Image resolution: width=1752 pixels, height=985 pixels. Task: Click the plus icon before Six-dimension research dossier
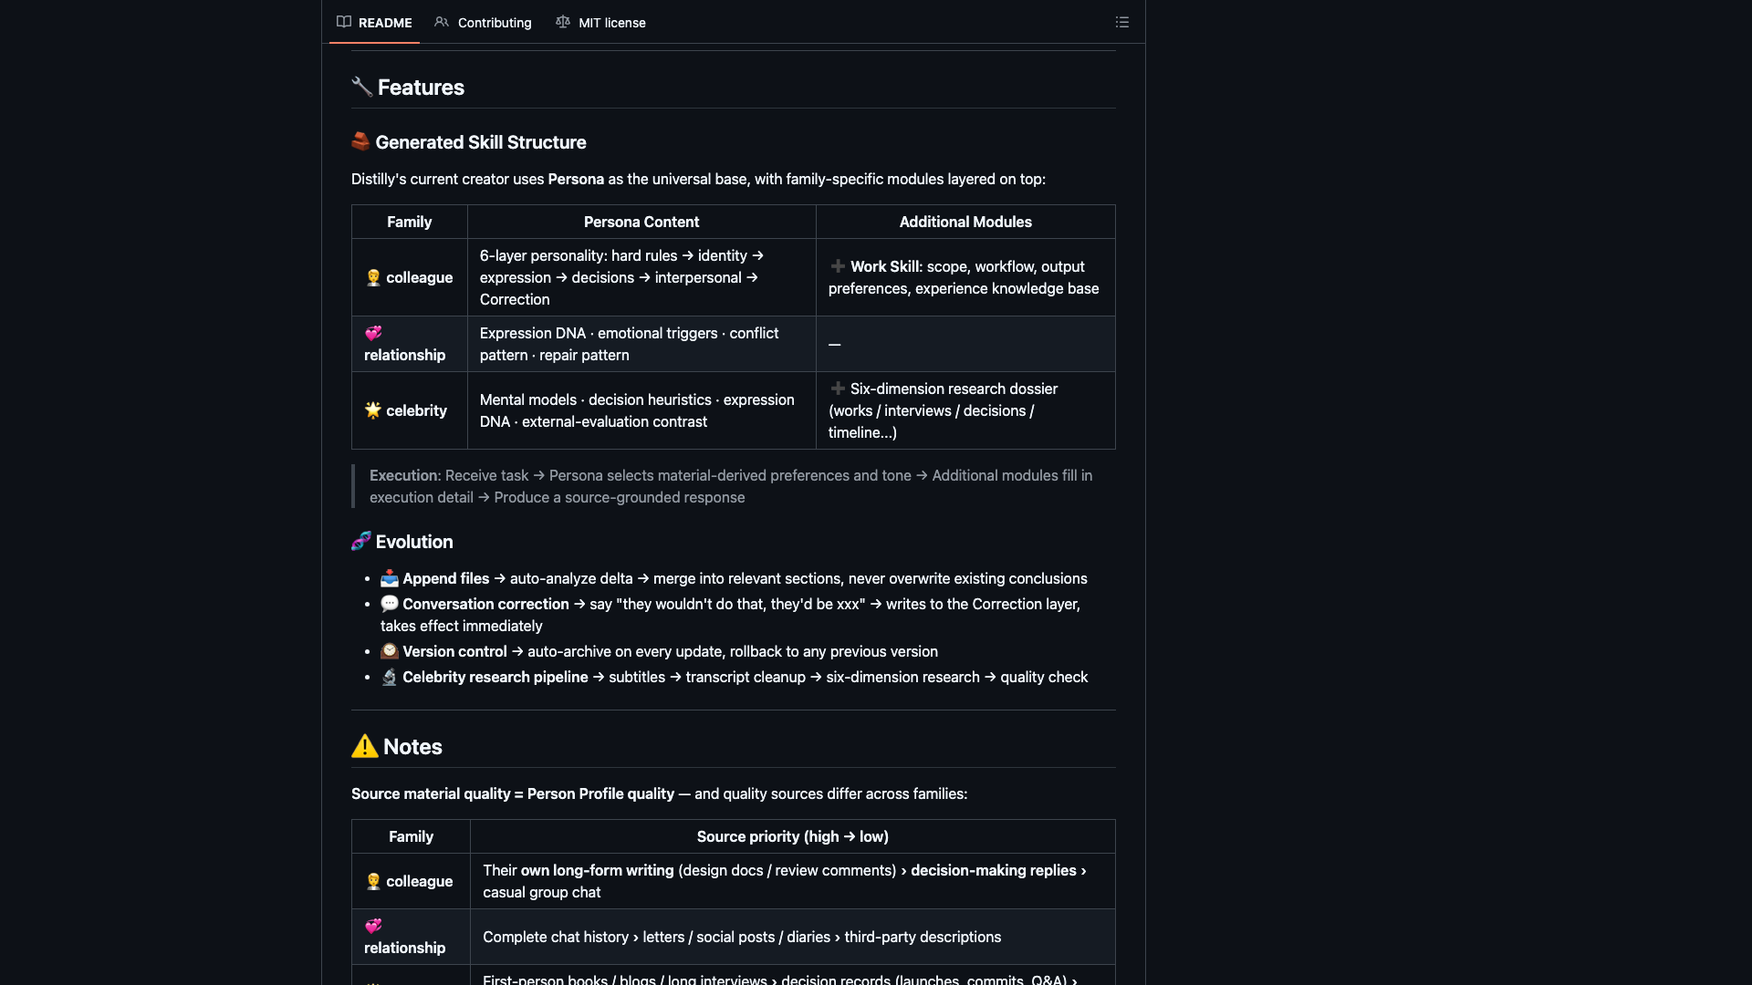[x=838, y=389]
